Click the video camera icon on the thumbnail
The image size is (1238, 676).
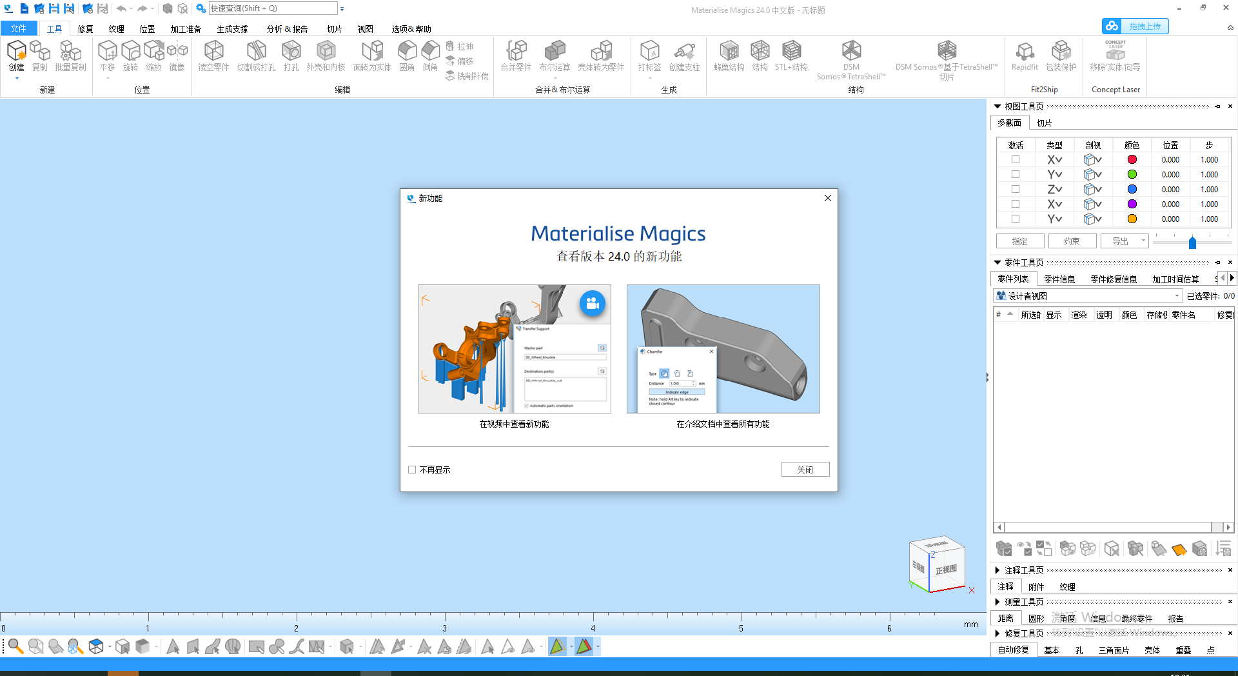click(x=592, y=303)
